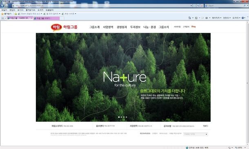Image resolution: width=249 pixels, height=149 pixels.
Task: Open the 파일(F) menu
Action: pos(4,10)
